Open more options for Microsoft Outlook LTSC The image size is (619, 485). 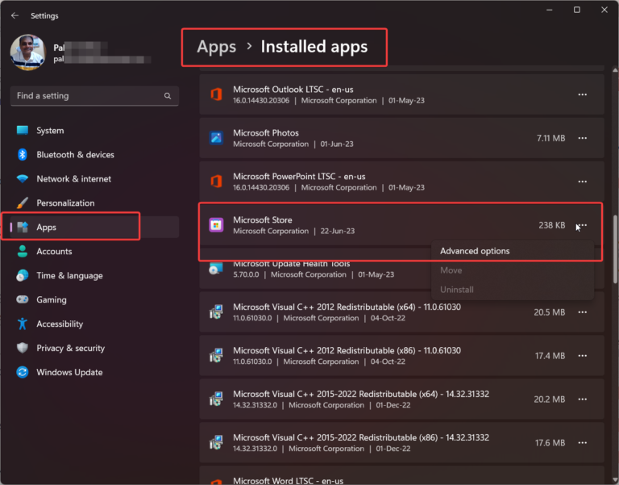pos(582,94)
